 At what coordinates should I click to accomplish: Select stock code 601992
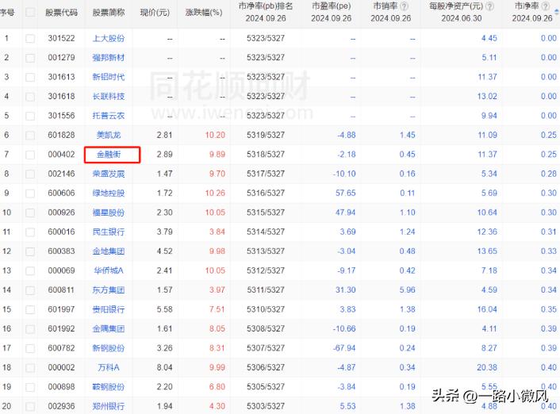click(61, 328)
